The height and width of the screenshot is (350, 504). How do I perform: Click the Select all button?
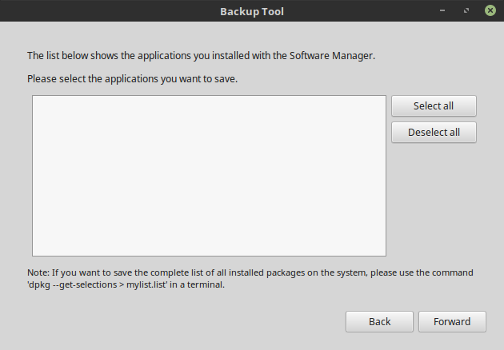[434, 105]
